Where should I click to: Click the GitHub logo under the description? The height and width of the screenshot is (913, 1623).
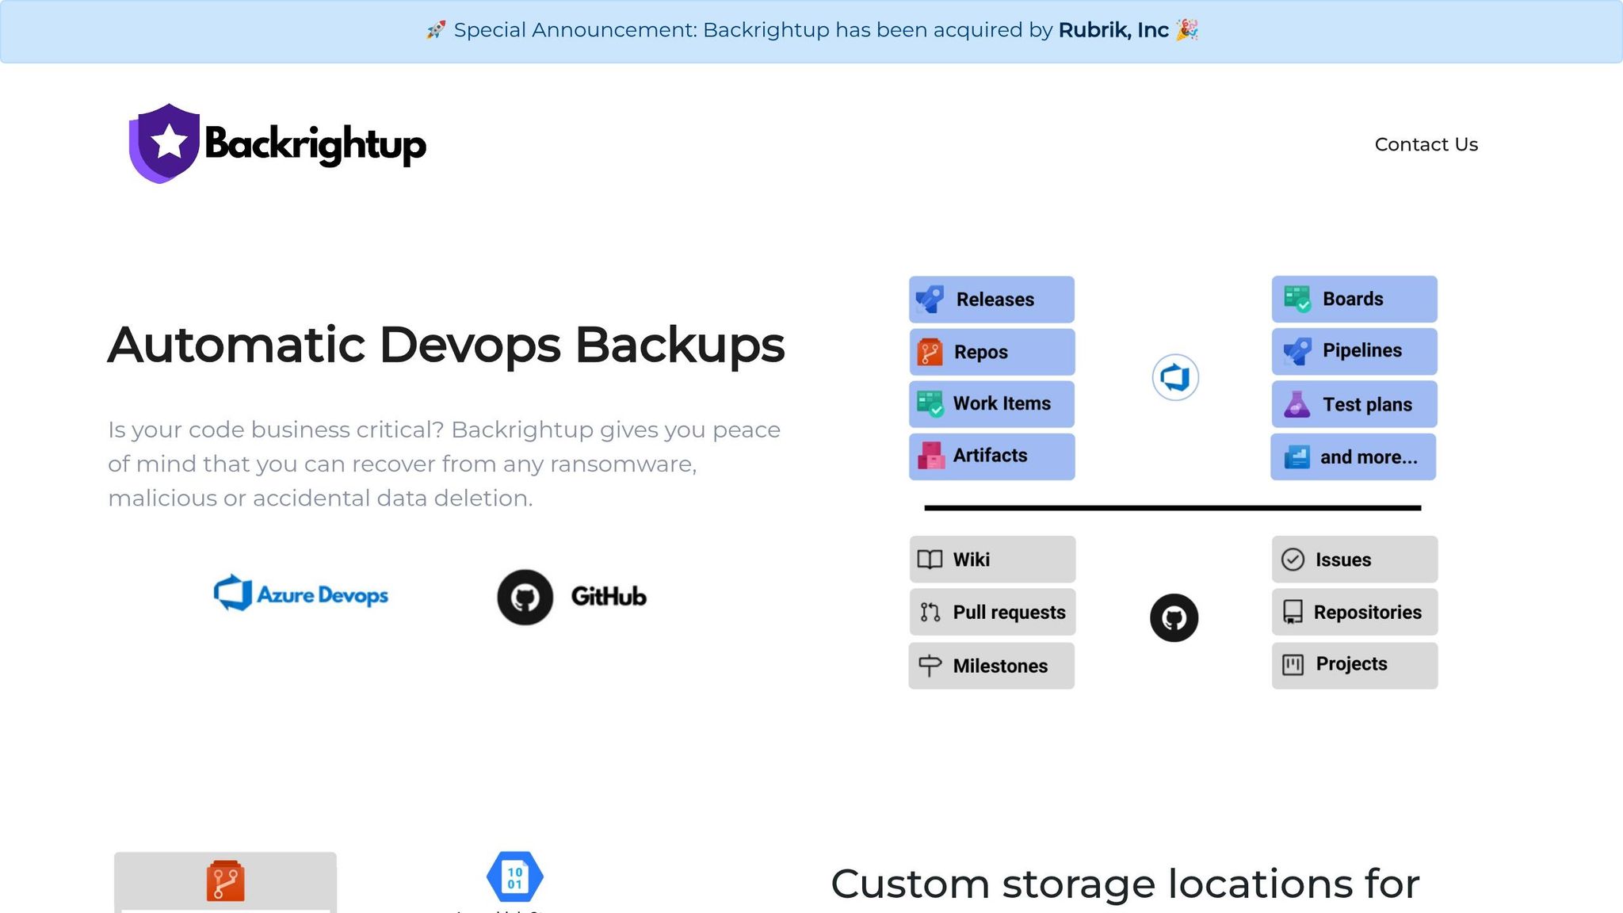pyautogui.click(x=572, y=597)
